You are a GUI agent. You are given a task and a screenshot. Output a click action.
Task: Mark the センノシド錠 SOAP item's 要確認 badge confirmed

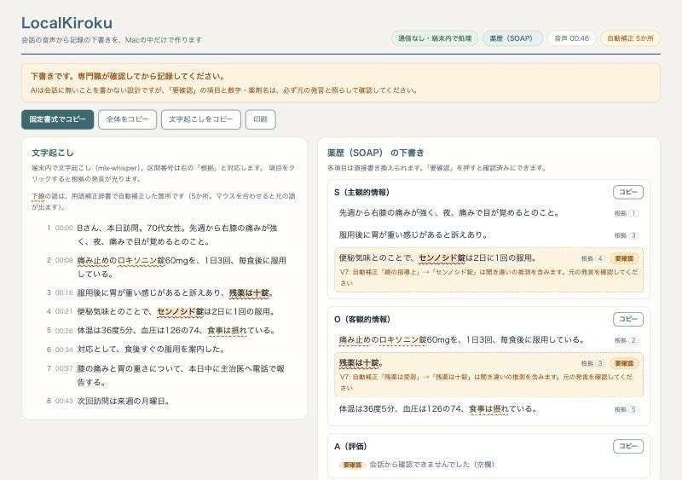coord(624,258)
